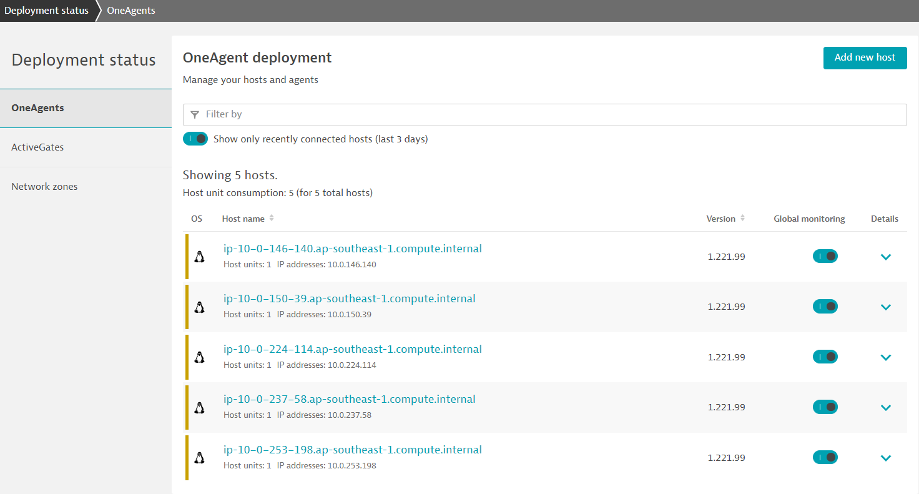The image size is (919, 494).
Task: Click Deployment status breadcrumb
Action: [47, 11]
